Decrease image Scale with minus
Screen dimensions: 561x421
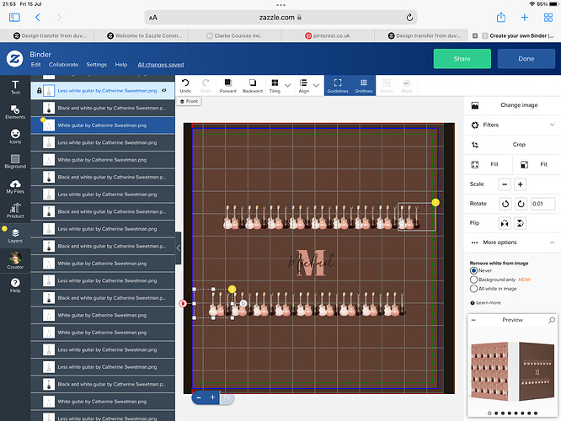(505, 184)
